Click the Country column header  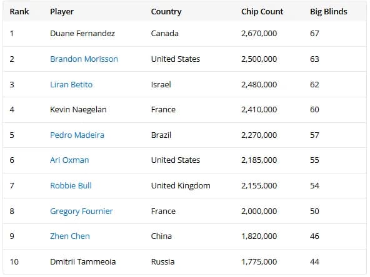point(166,11)
